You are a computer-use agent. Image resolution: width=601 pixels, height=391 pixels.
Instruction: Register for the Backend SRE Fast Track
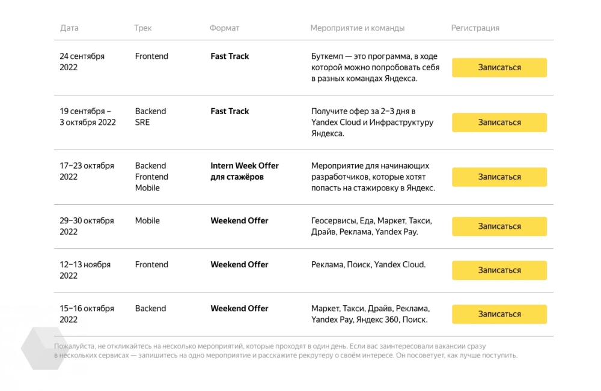[x=499, y=123]
